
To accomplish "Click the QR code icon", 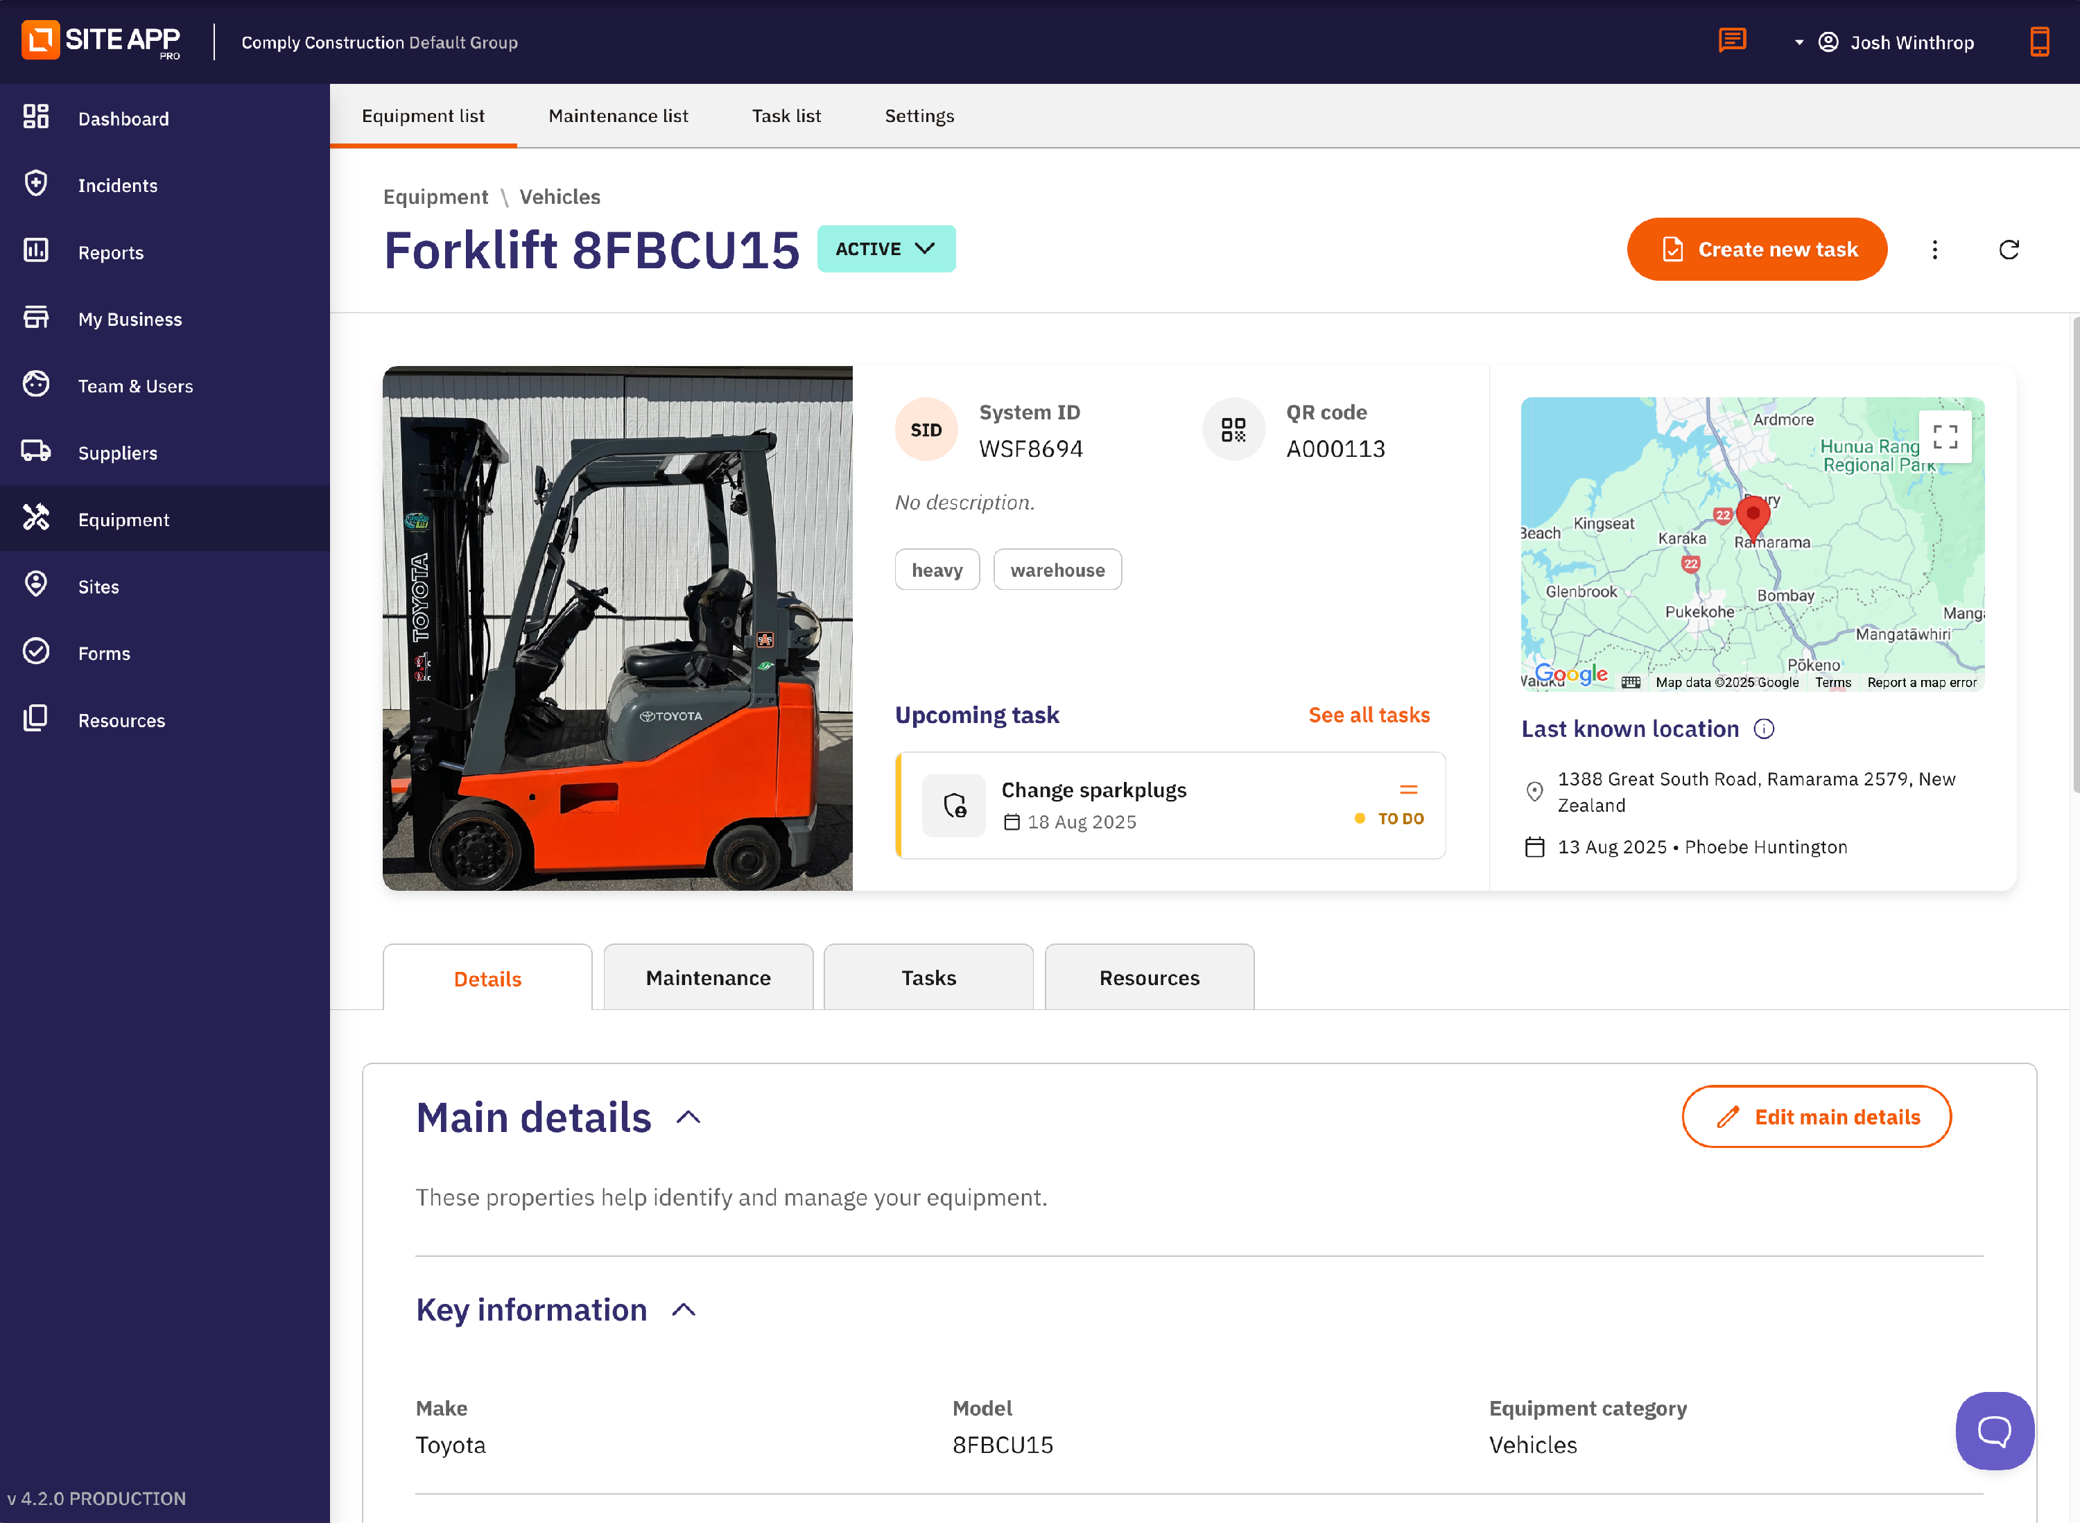I will click(x=1233, y=430).
